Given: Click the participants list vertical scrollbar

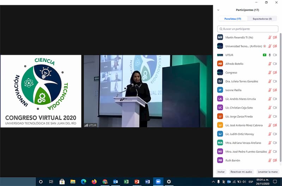Looking at the screenshot, I should (x=280, y=98).
